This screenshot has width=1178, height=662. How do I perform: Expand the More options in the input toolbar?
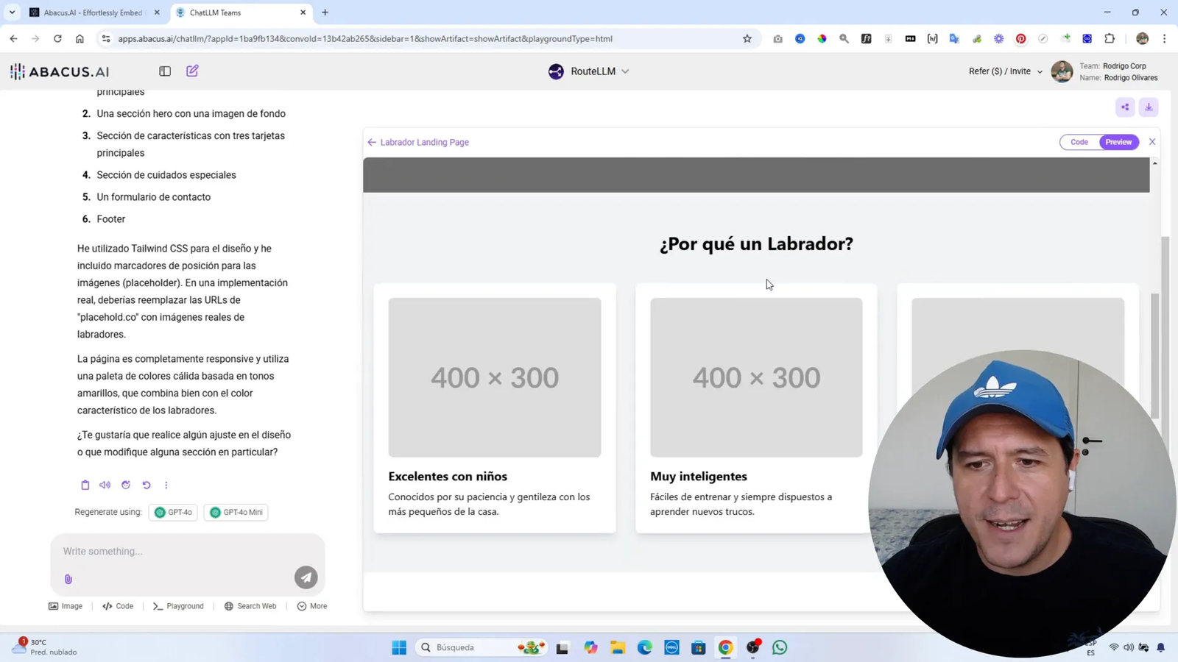pyautogui.click(x=311, y=605)
